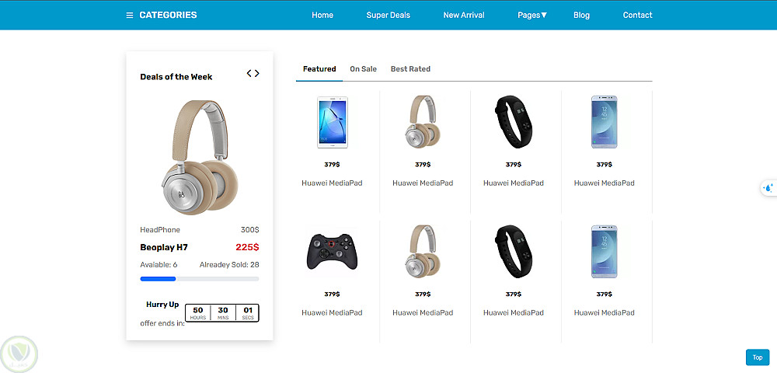Go to Super Deals page
777x373 pixels.
pyautogui.click(x=388, y=16)
